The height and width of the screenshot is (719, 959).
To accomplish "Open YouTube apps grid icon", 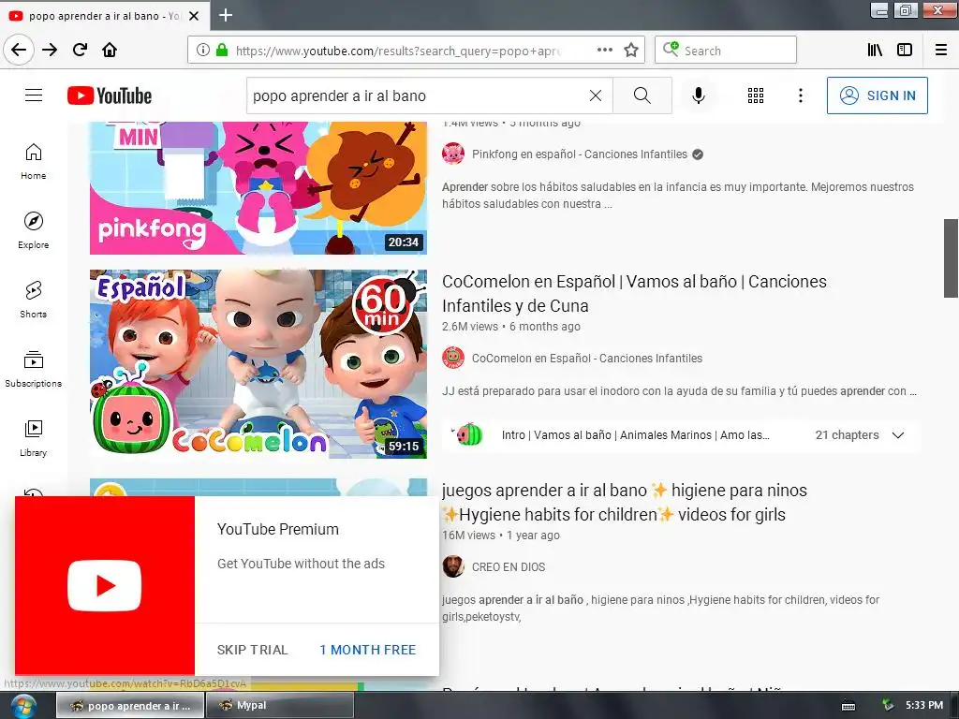I will click(756, 95).
